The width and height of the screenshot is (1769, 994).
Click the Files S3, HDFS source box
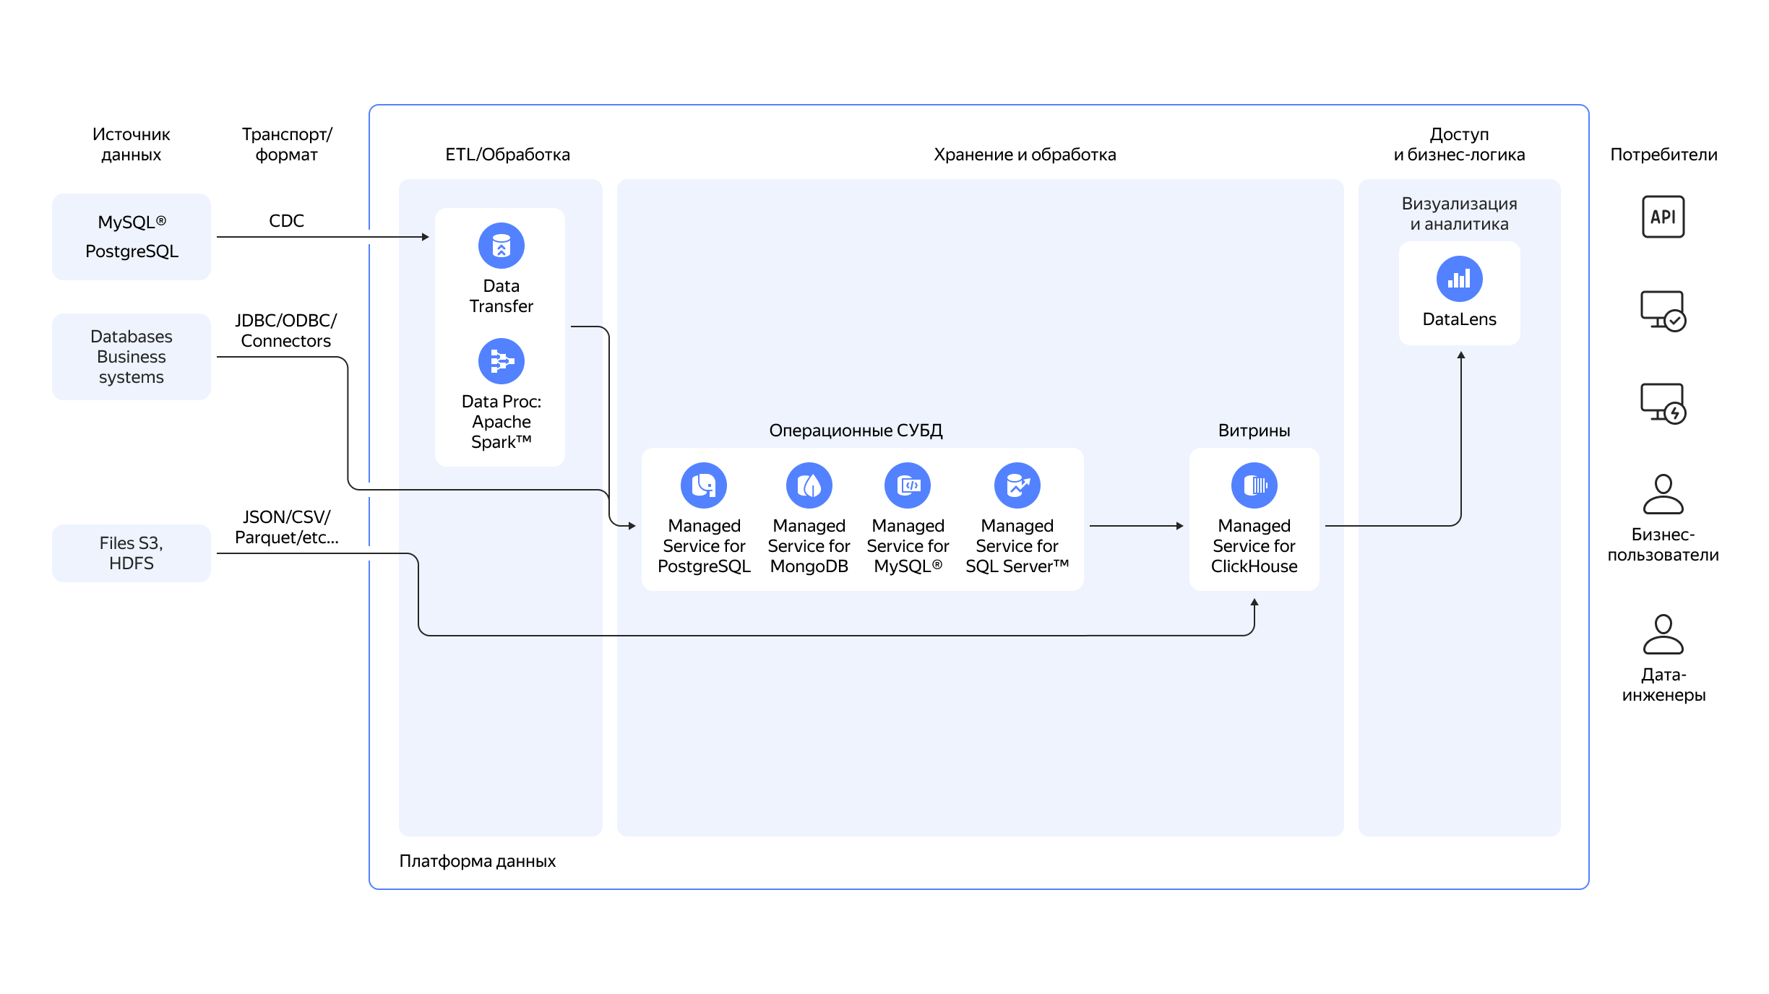(132, 553)
